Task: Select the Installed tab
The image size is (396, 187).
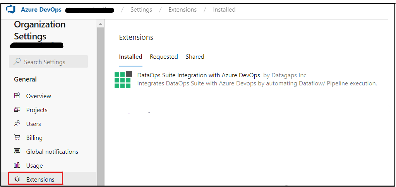Action: coord(130,57)
